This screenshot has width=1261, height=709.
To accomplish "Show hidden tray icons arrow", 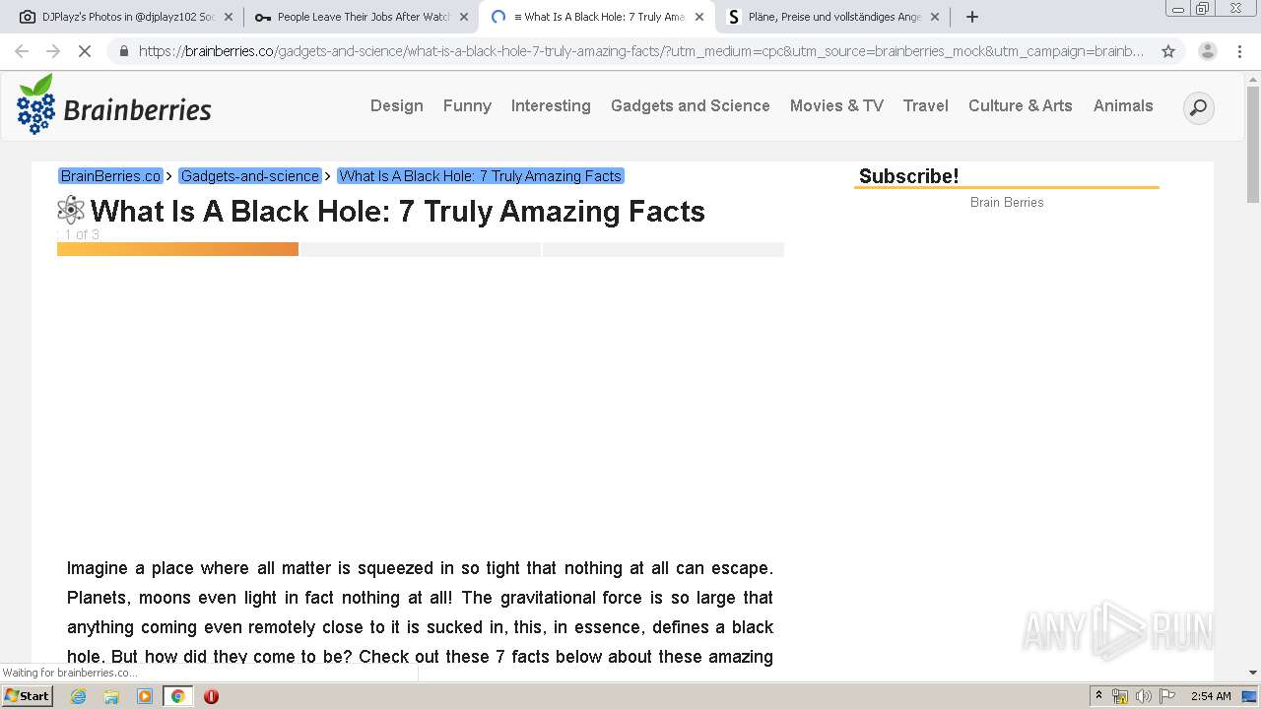I will [1098, 696].
